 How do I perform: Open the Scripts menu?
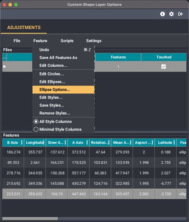click(x=67, y=41)
